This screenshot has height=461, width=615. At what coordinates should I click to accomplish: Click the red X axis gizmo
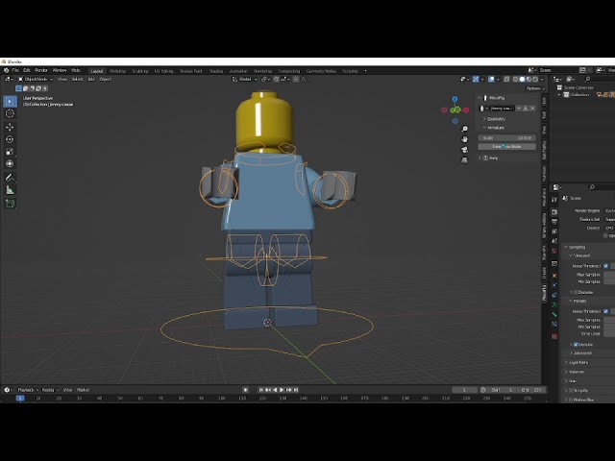tap(466, 110)
